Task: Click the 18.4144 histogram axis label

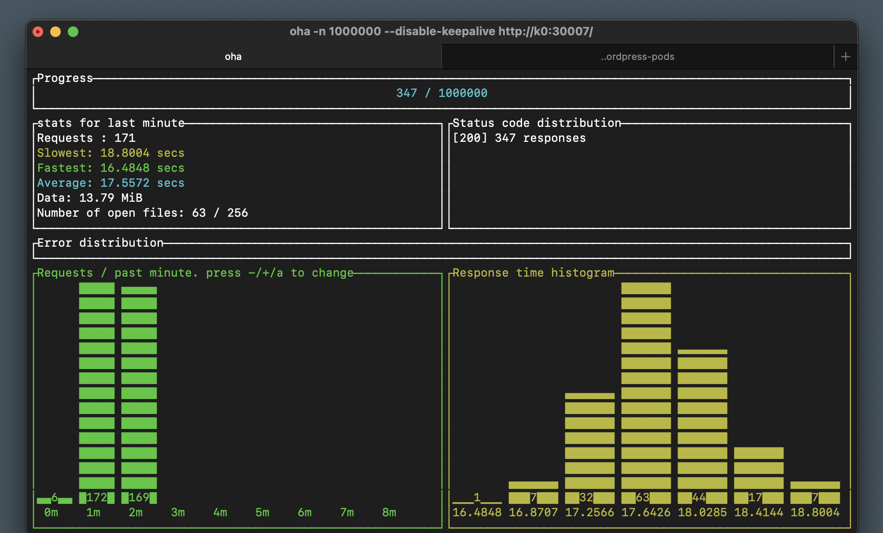Action: (x=759, y=512)
